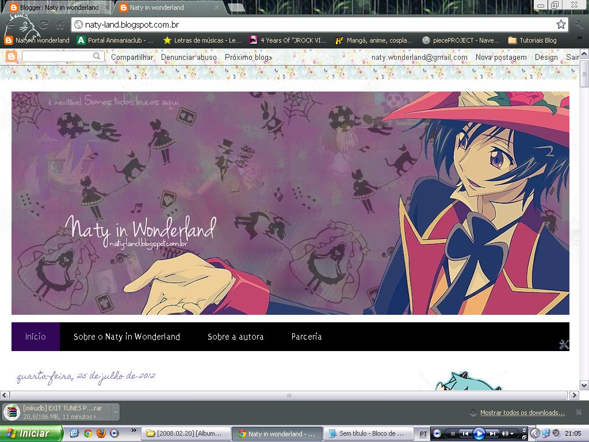
Task: Go to the browser home page icon
Action: click(60, 25)
